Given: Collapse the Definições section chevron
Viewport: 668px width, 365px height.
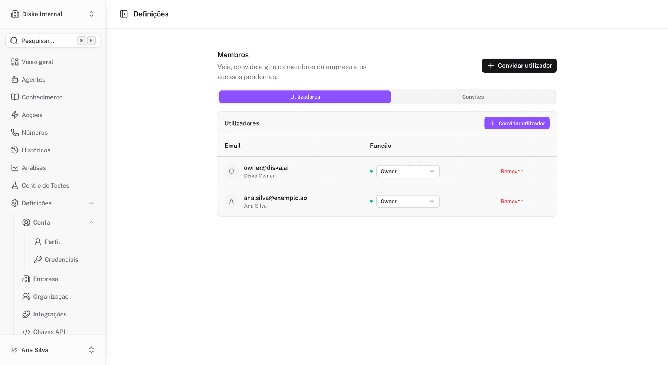Looking at the screenshot, I should (91, 203).
